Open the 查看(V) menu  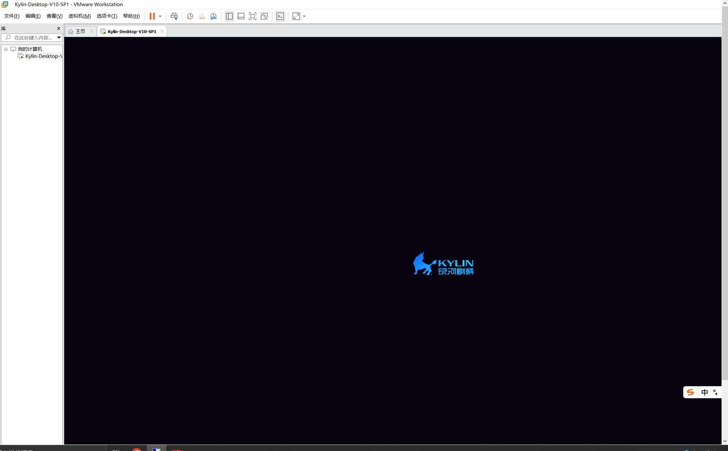54,16
